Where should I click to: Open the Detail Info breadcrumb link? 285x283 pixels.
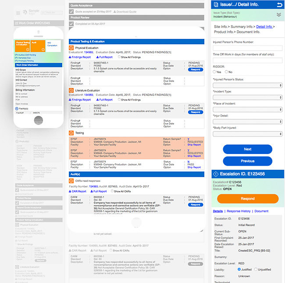click(x=264, y=27)
